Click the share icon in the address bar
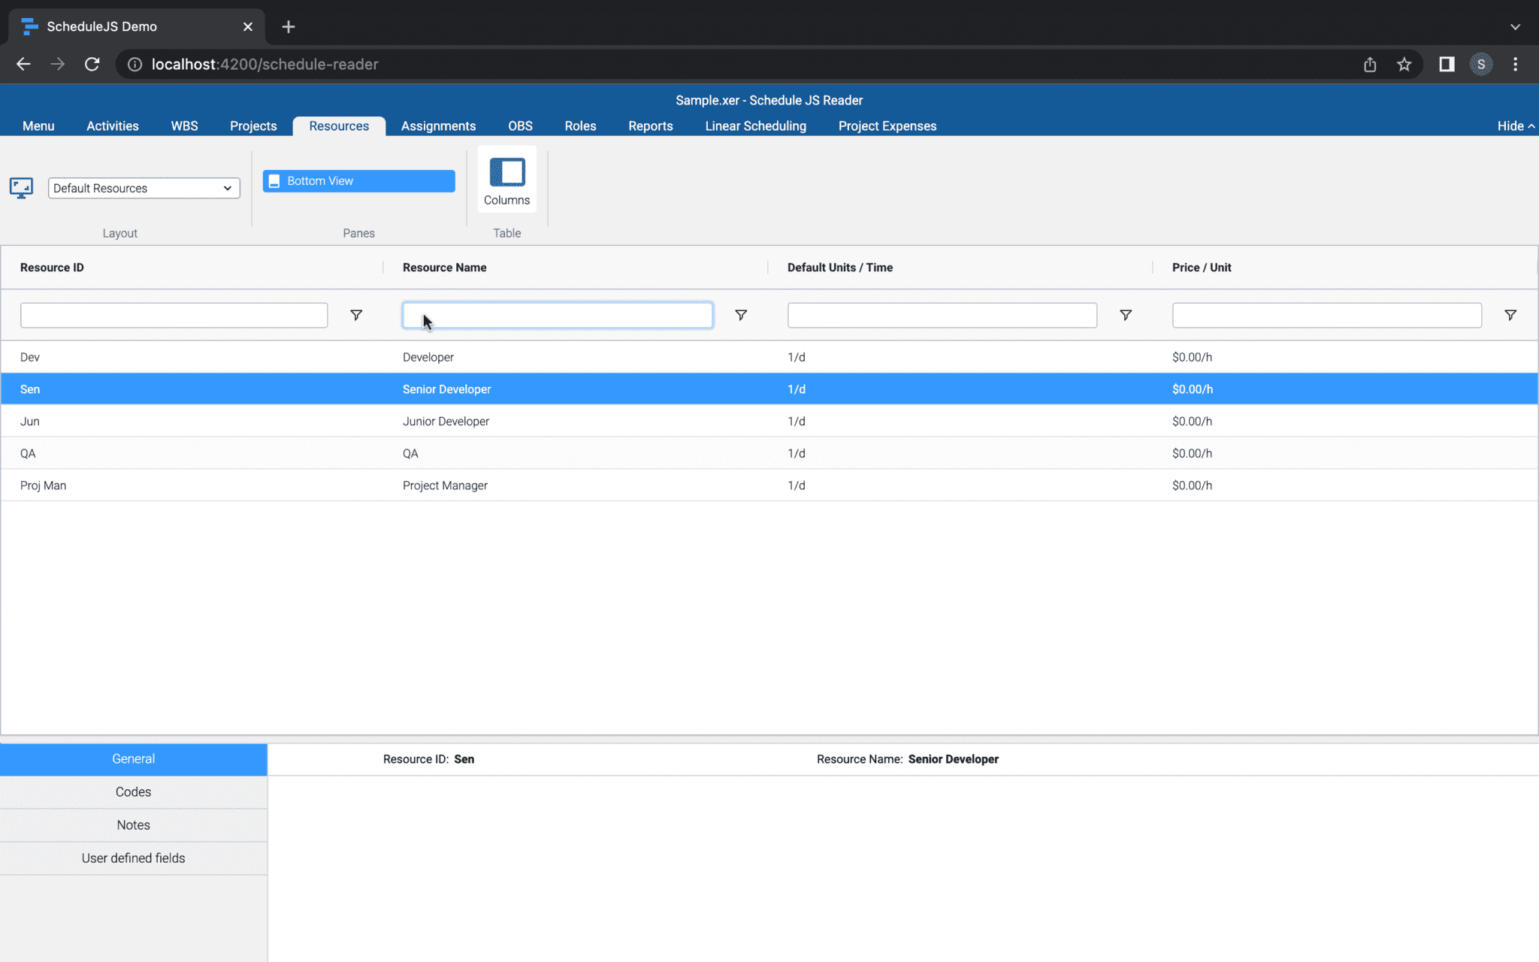Screen dimensions: 1539x962 click(x=1369, y=64)
